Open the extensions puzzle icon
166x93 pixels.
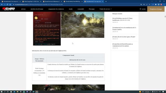156,5
